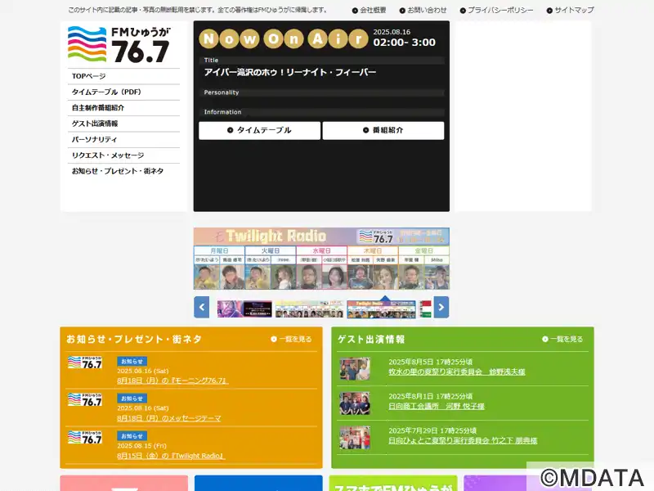654x491 pixels.
Task: Click 一覧を見る in the green ゲスト出演情報 panel
Action: (567, 339)
